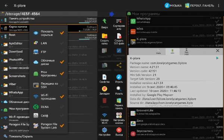Toggle Мои программы checkmark in popup
Image resolution: width=224 pixels, height=140 pixels.
[x=62, y=74]
